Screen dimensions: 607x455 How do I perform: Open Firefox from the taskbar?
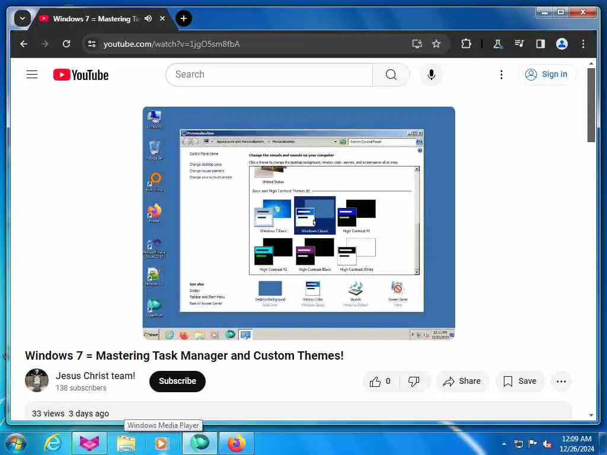tap(236, 443)
